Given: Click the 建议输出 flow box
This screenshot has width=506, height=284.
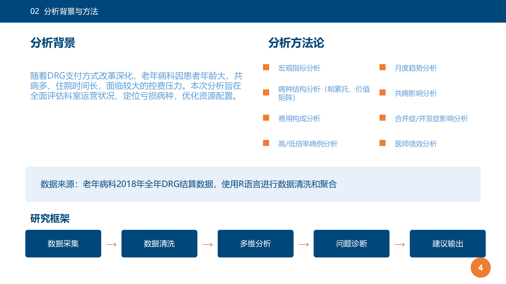Looking at the screenshot, I should point(448,244).
